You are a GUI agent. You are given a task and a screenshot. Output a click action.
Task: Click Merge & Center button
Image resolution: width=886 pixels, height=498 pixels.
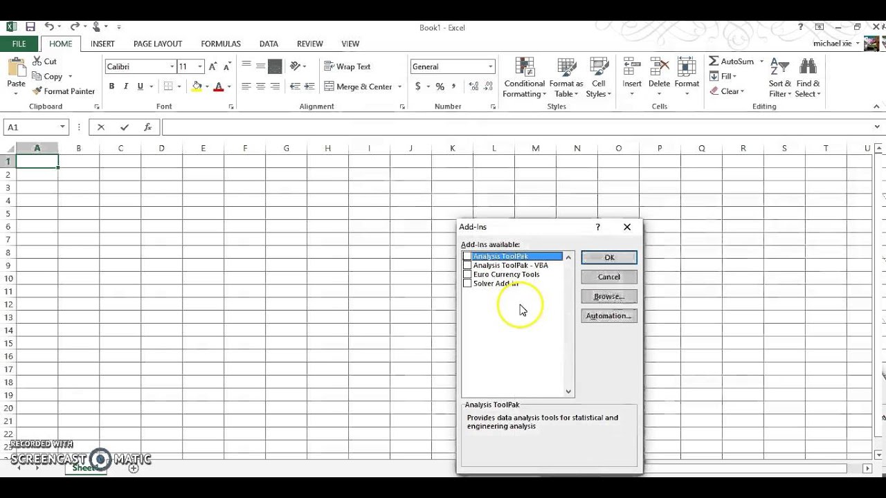pyautogui.click(x=359, y=86)
